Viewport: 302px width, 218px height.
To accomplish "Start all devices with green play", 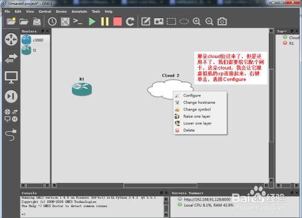I will pyautogui.click(x=92, y=21).
